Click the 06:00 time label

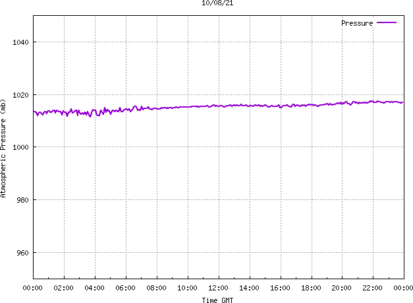click(x=125, y=288)
